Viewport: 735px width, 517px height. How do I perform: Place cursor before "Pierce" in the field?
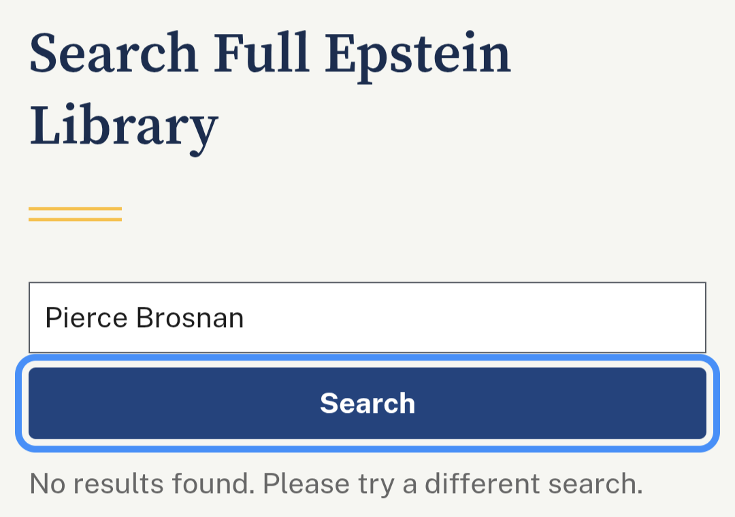tap(45, 318)
